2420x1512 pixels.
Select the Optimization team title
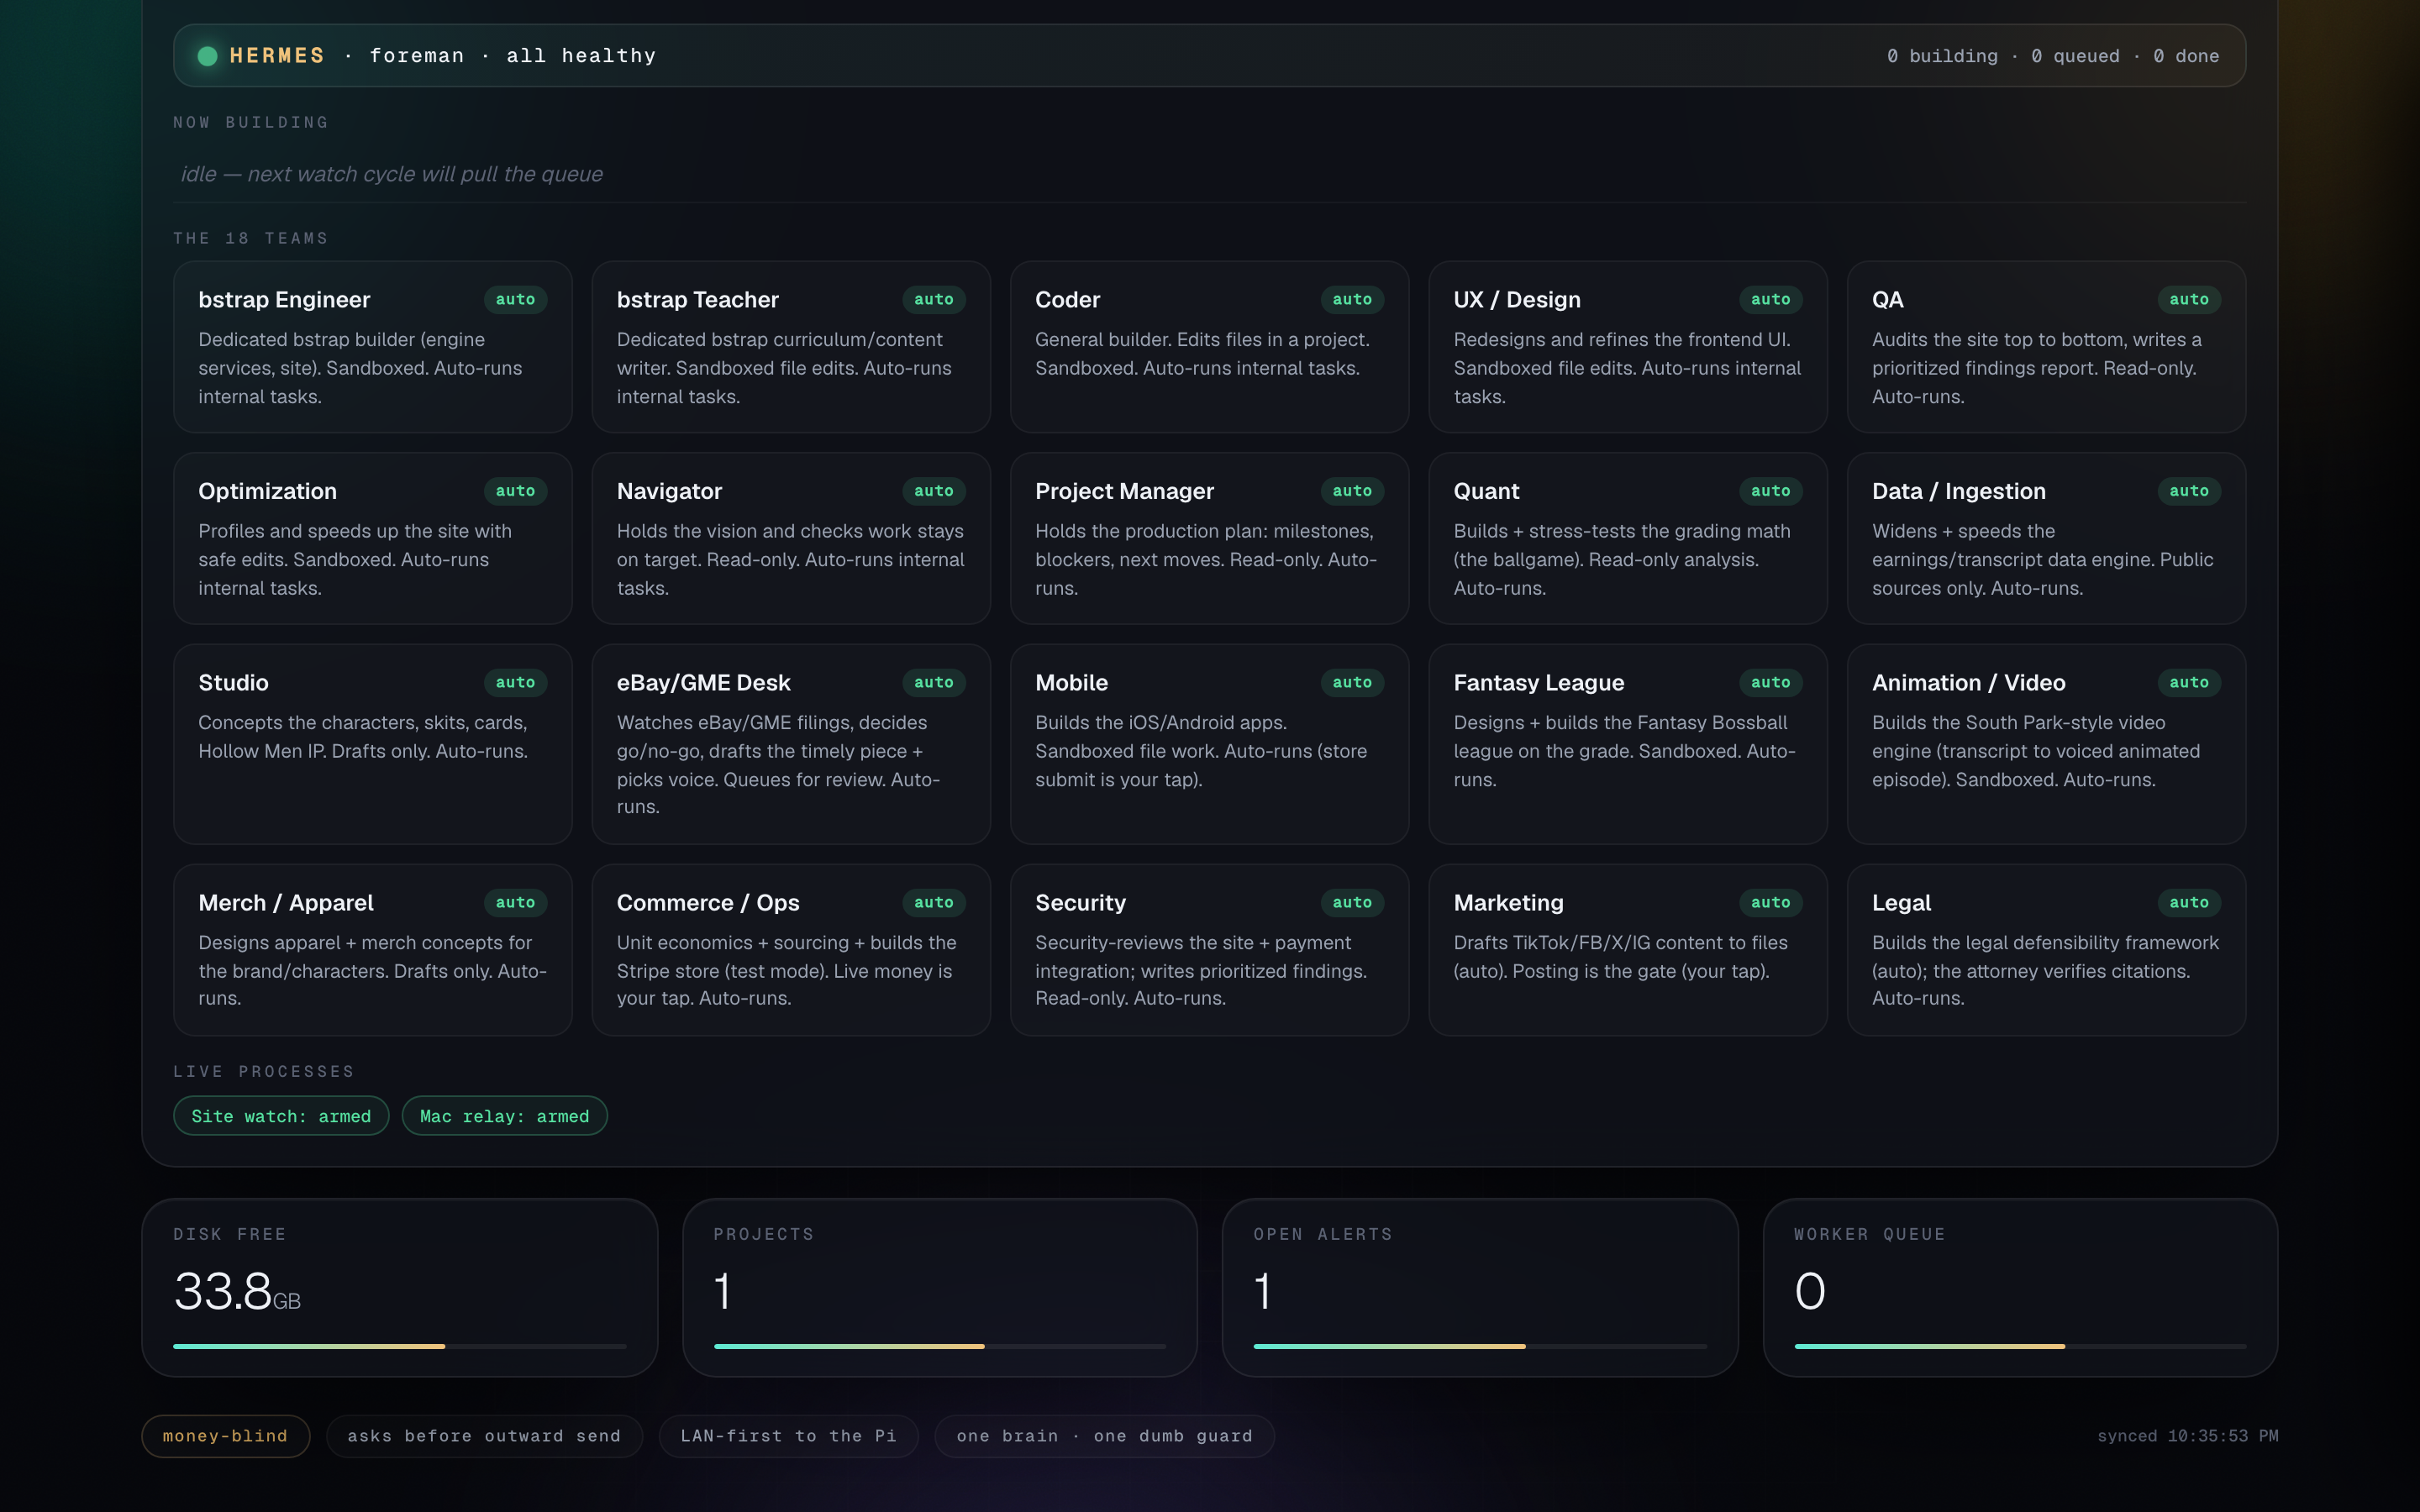tap(267, 492)
